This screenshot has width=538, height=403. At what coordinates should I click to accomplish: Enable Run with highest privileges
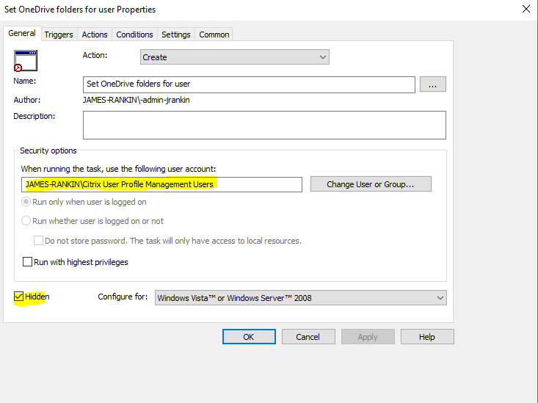click(28, 261)
